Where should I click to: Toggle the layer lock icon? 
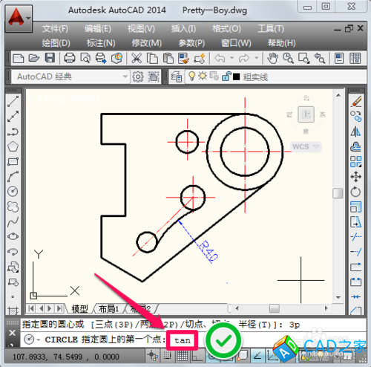click(x=226, y=76)
